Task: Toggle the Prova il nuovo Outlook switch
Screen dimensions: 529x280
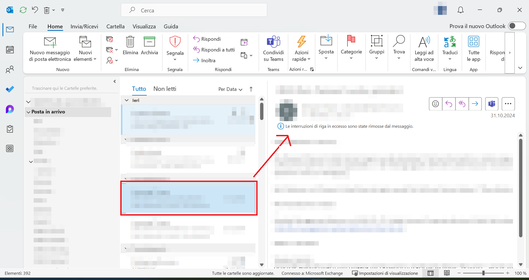Action: 516,26
